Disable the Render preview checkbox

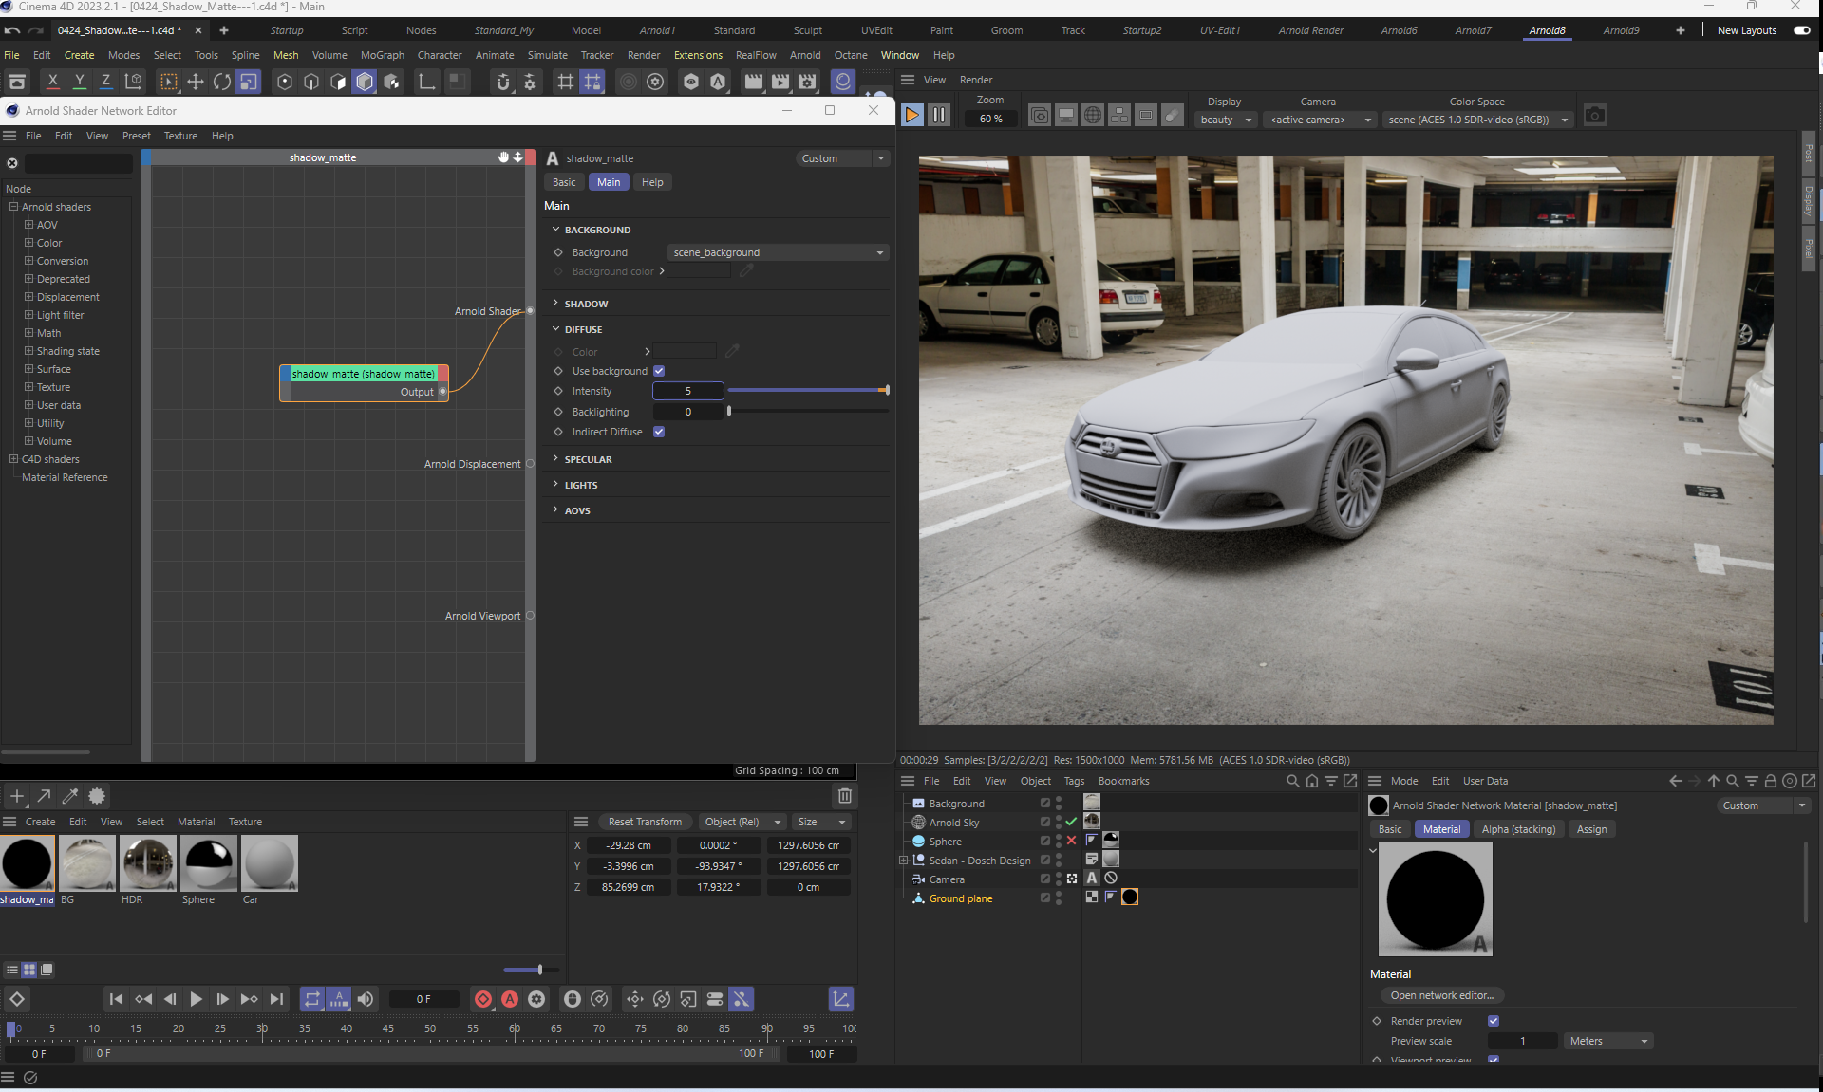point(1494,1021)
